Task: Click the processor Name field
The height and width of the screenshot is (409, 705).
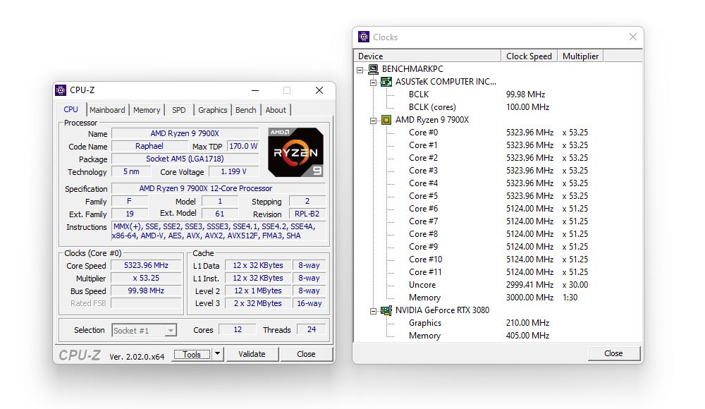Action: click(x=185, y=134)
